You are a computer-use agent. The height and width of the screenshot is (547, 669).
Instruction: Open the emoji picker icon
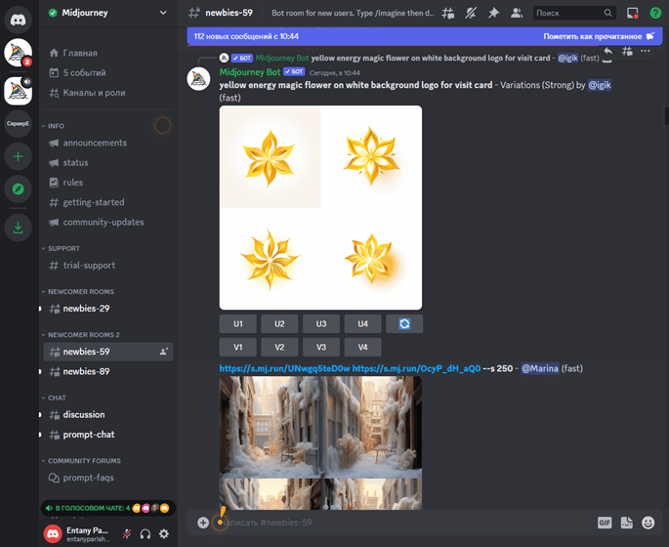[648, 523]
